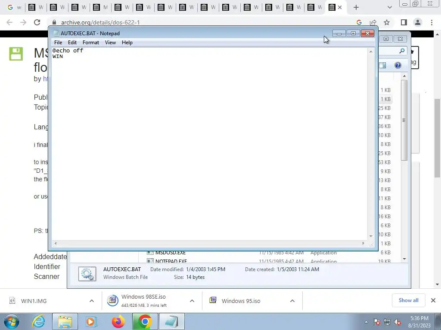Click the AUTOEXEC.BAT file icon in the details pane
Image resolution: width=441 pixels, height=330 pixels.
click(87, 274)
